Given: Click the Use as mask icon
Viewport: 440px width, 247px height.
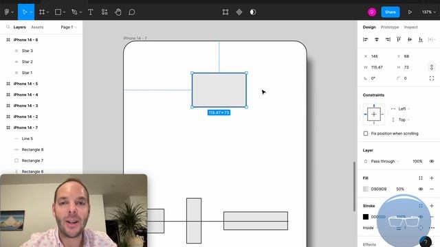Looking at the screenshot, I should pyautogui.click(x=253, y=12).
